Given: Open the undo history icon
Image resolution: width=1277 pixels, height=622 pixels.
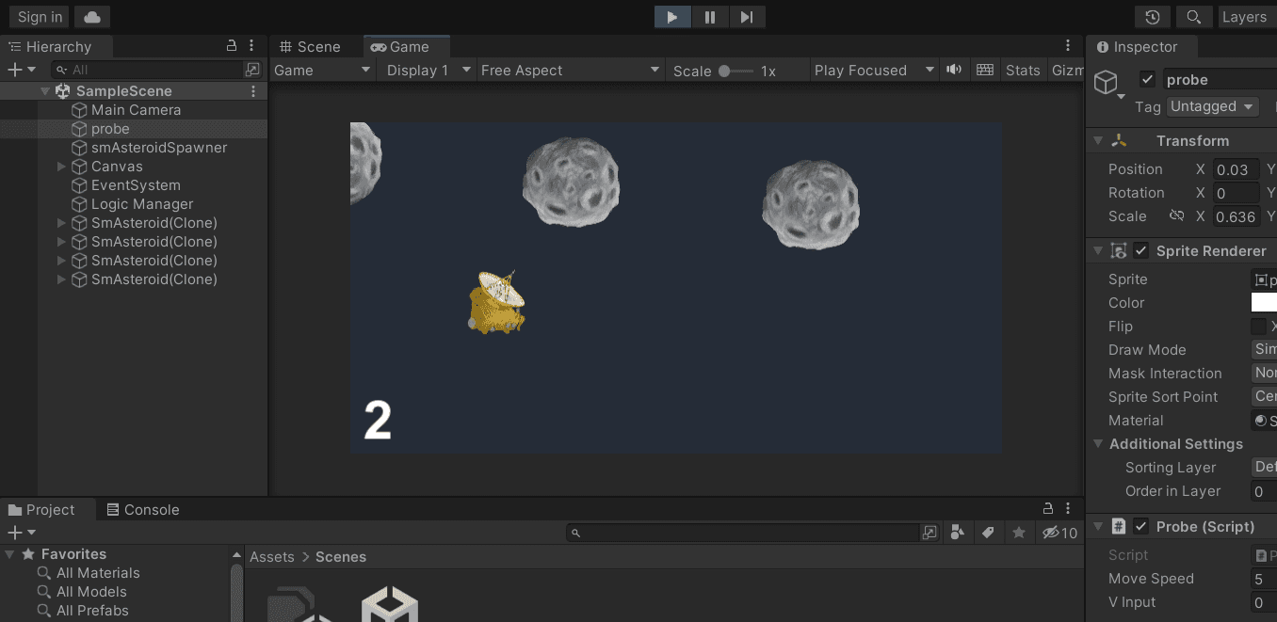Looking at the screenshot, I should pos(1153,17).
